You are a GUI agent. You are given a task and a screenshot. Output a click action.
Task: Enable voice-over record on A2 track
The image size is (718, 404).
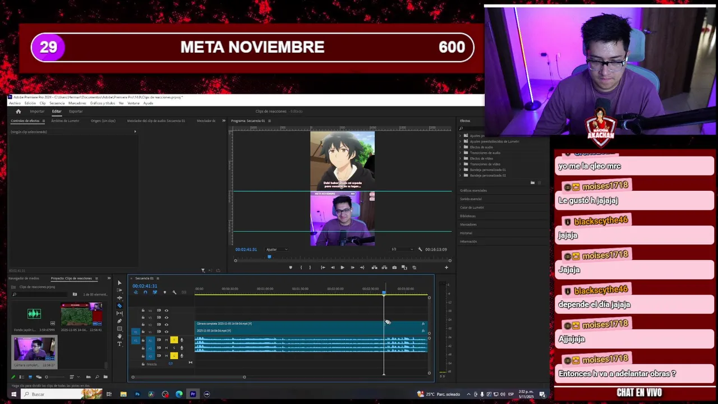pos(182,348)
